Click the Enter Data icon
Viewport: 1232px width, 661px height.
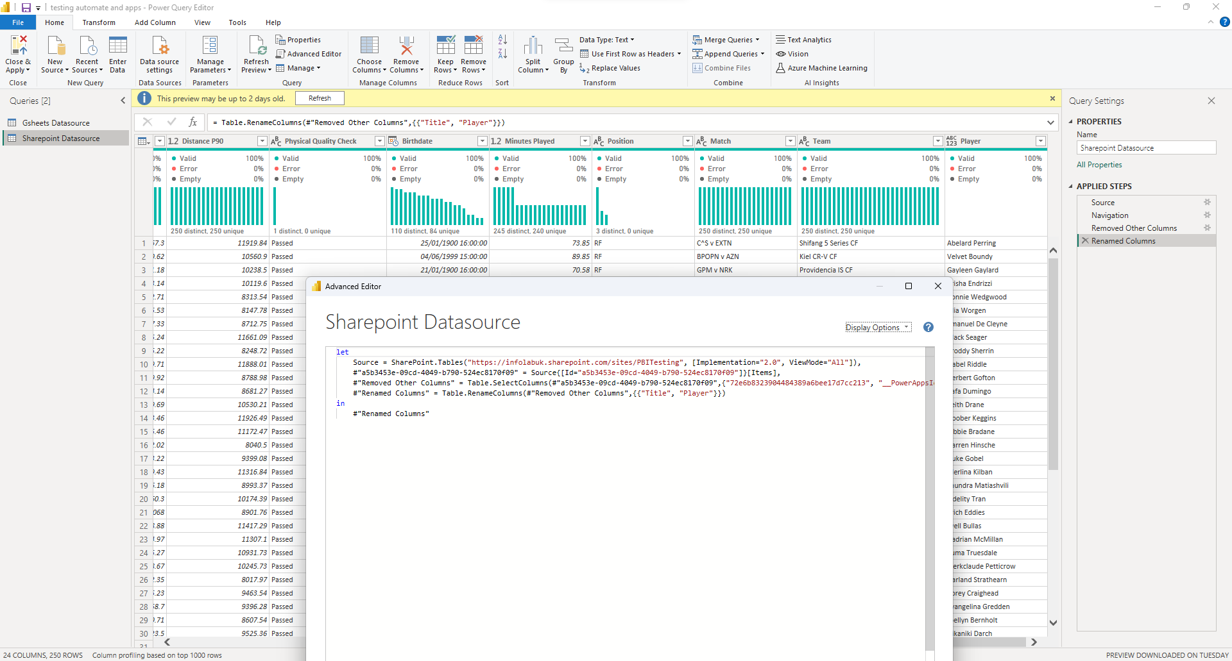pyautogui.click(x=117, y=46)
